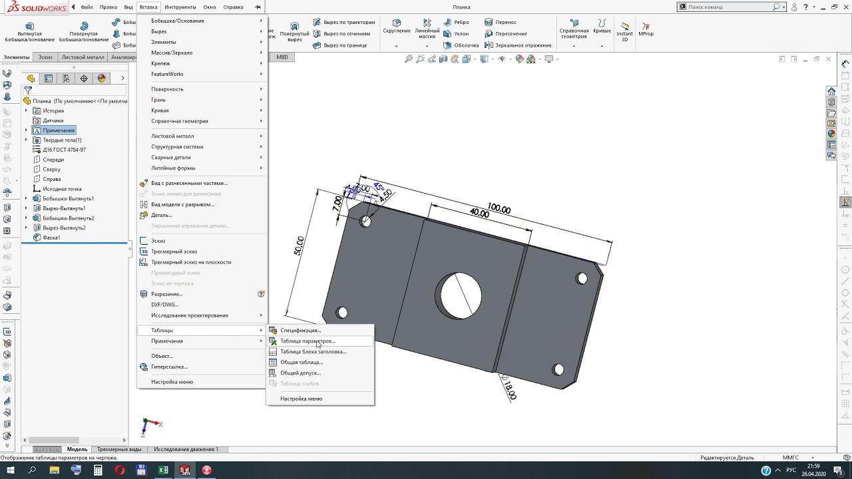The image size is (852, 479).
Task: Expand the Справочная геометрия submenu
Action: click(202, 121)
